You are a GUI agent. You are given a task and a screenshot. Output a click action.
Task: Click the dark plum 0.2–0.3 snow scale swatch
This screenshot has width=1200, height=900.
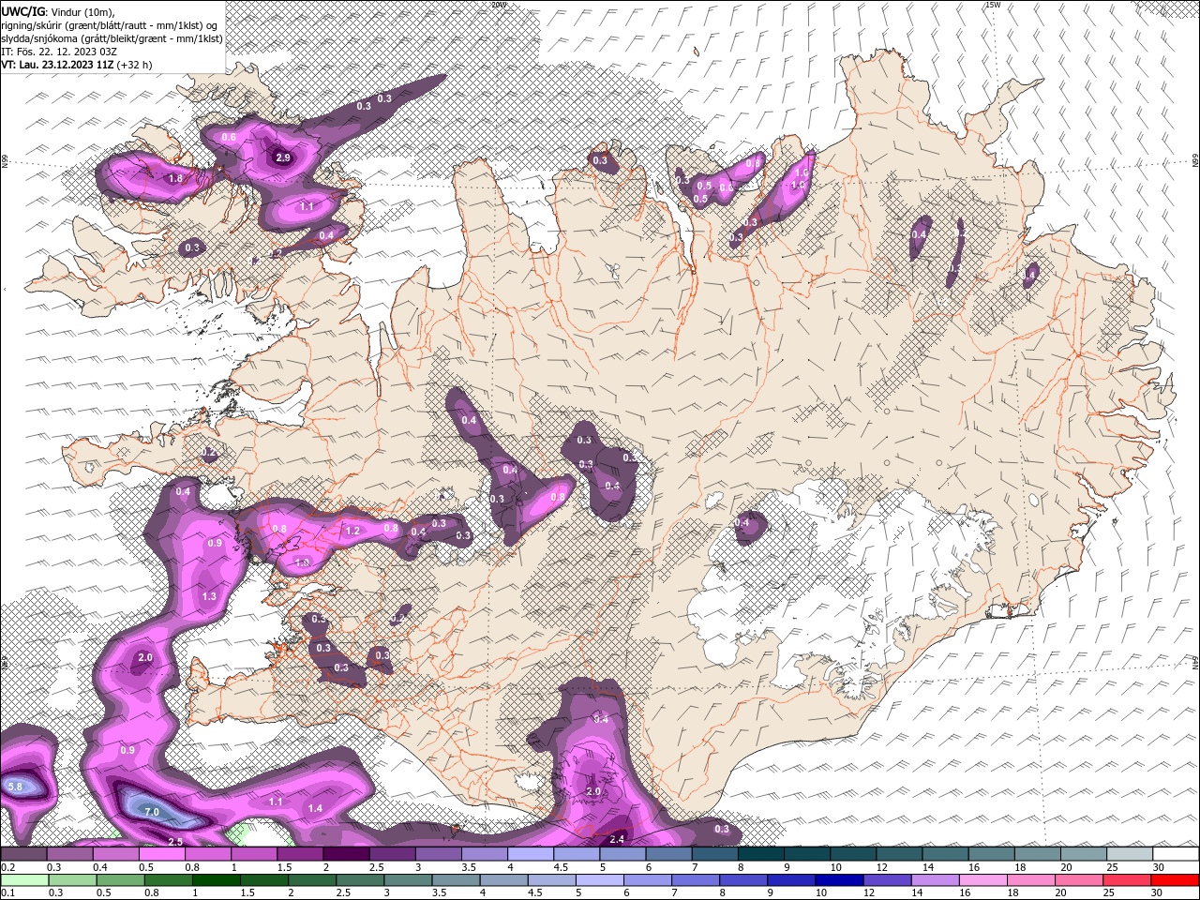23,854
